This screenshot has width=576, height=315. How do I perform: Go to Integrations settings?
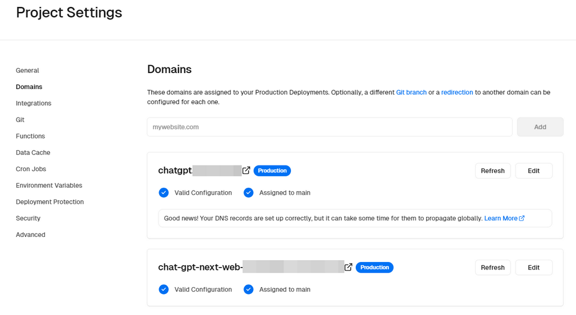(34, 103)
